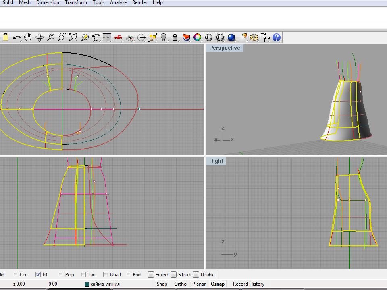Click the Undo arrow icon
387x290 pixels.
point(17,37)
